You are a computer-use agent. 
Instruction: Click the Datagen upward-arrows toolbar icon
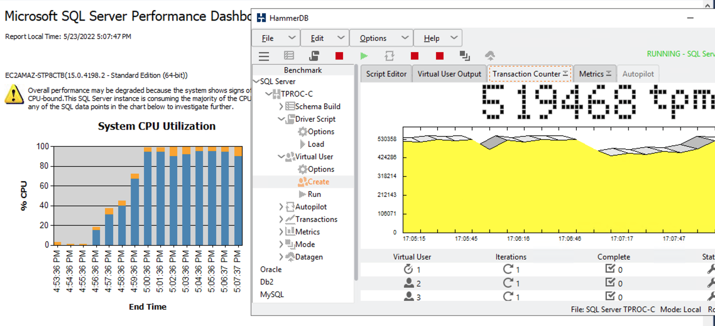pyautogui.click(x=489, y=56)
